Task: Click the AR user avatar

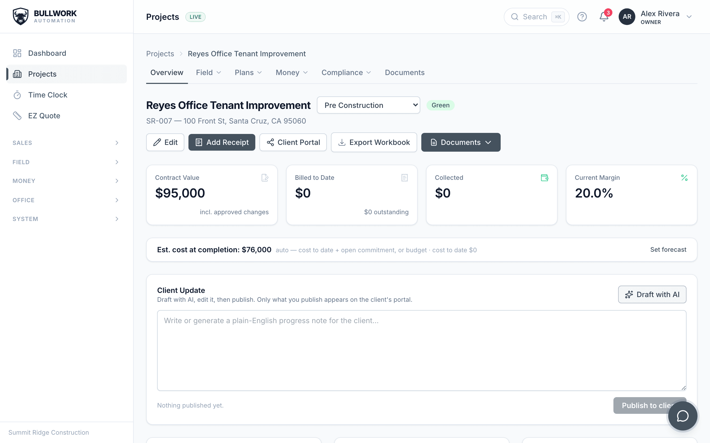Action: point(627,17)
